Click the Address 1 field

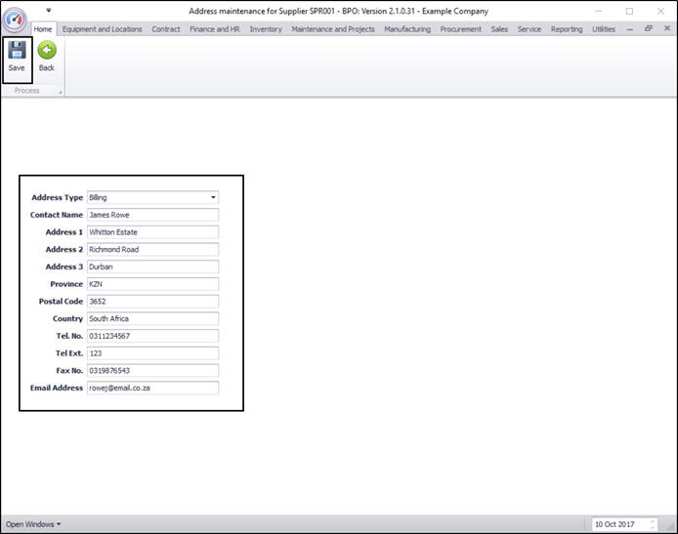click(x=153, y=232)
